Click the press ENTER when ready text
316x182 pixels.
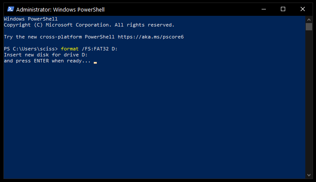tap(53, 61)
